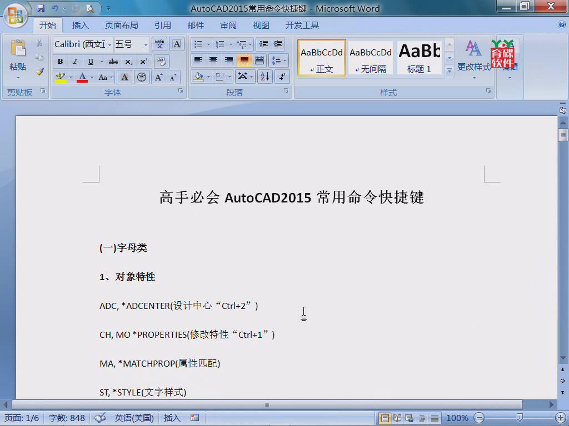Screen dimensions: 569x426
Task: Shrink the font size
Action: [173, 77]
